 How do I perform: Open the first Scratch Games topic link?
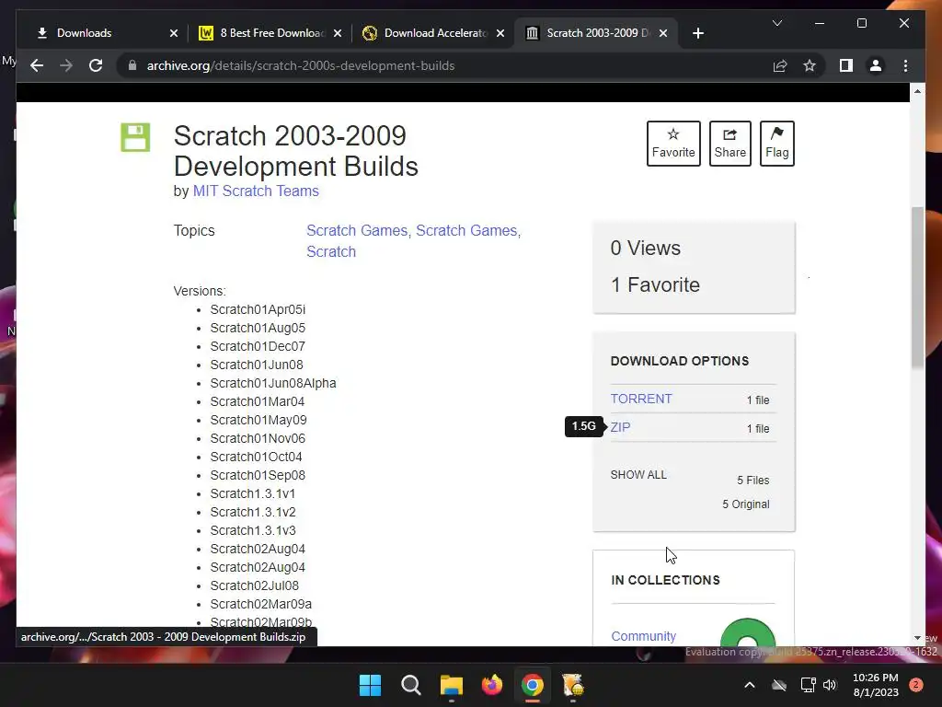pyautogui.click(x=359, y=230)
